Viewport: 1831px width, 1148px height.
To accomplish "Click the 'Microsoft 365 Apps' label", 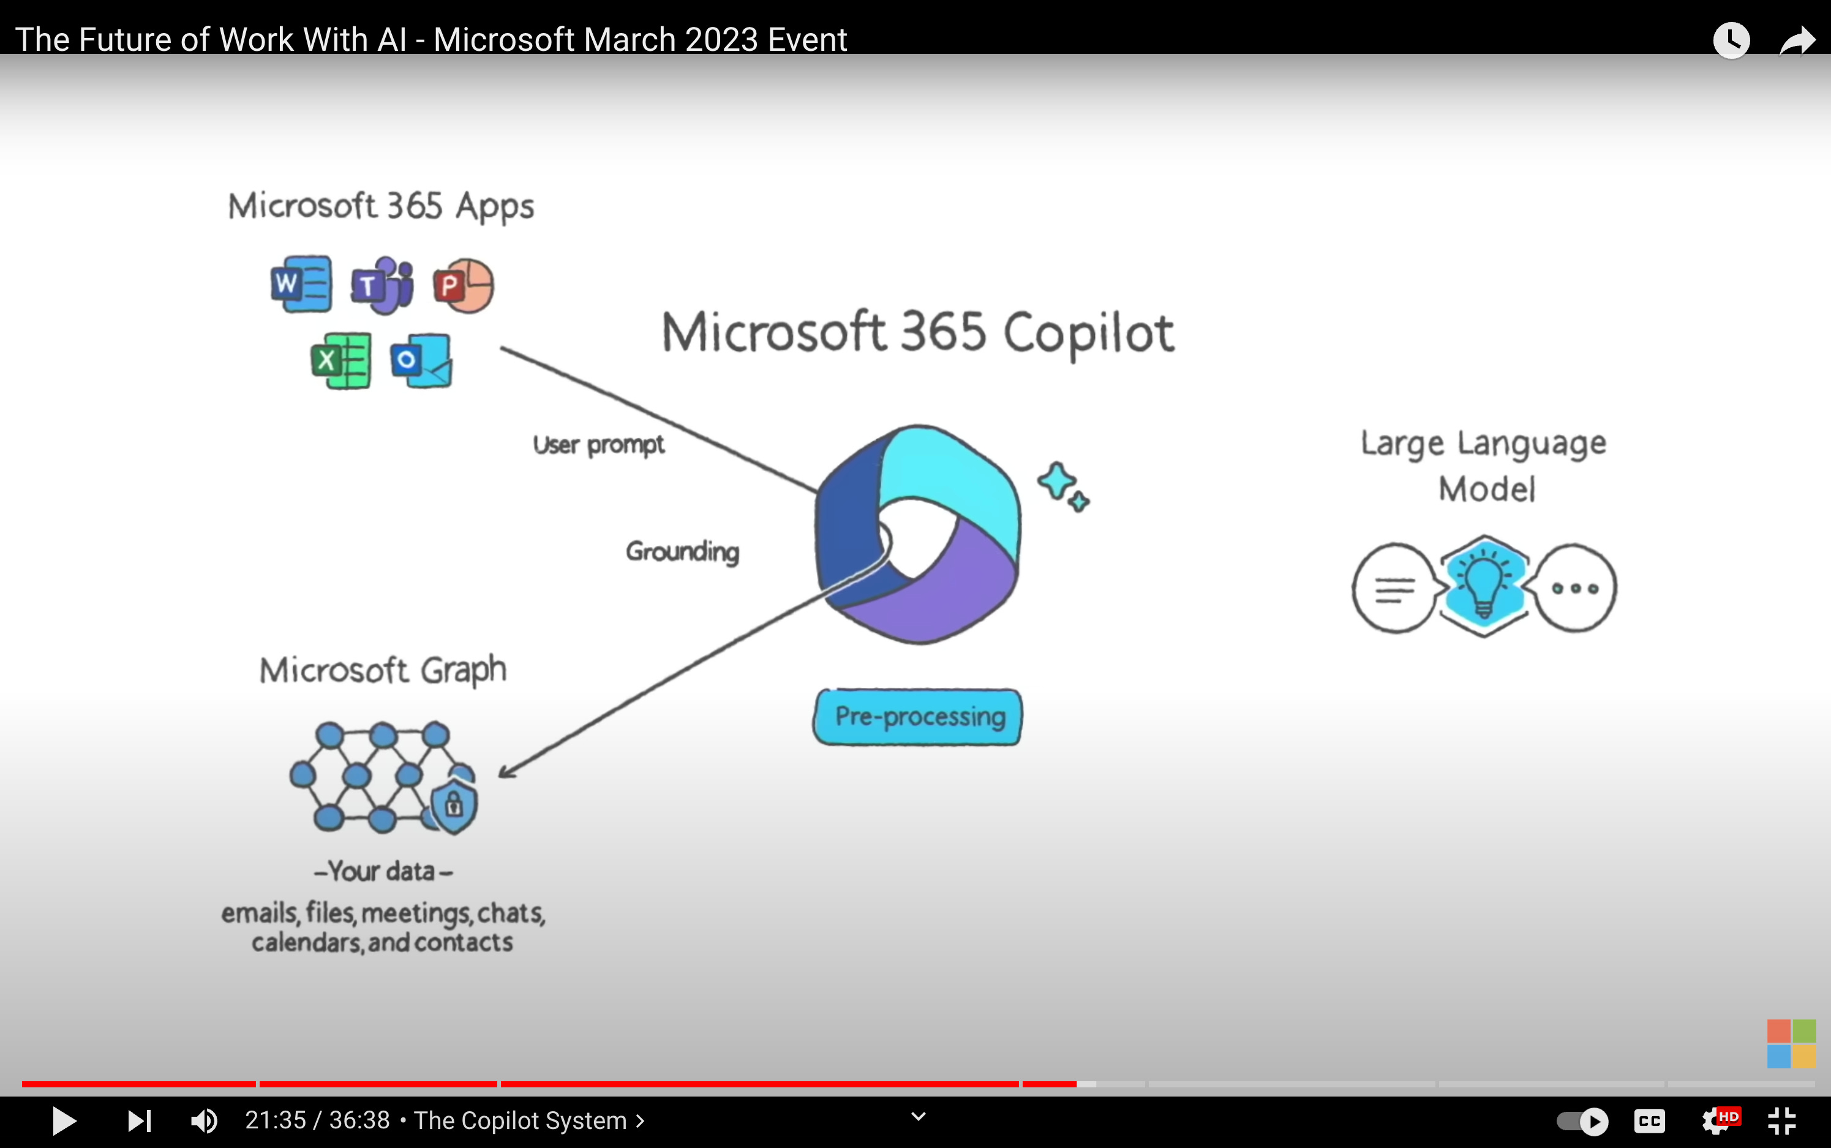I will point(381,206).
